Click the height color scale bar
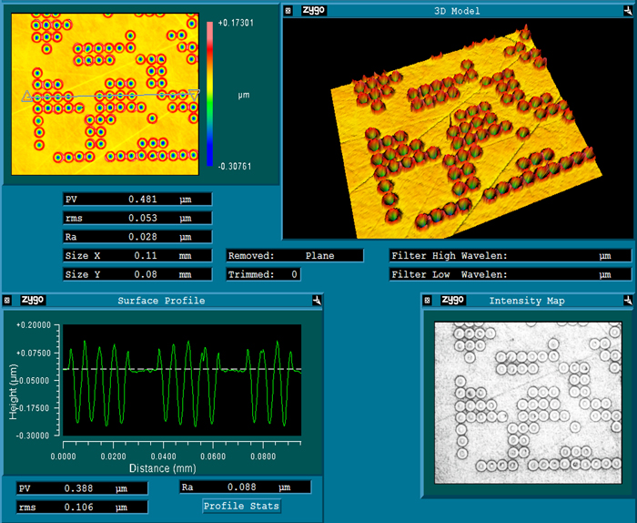 [209, 94]
